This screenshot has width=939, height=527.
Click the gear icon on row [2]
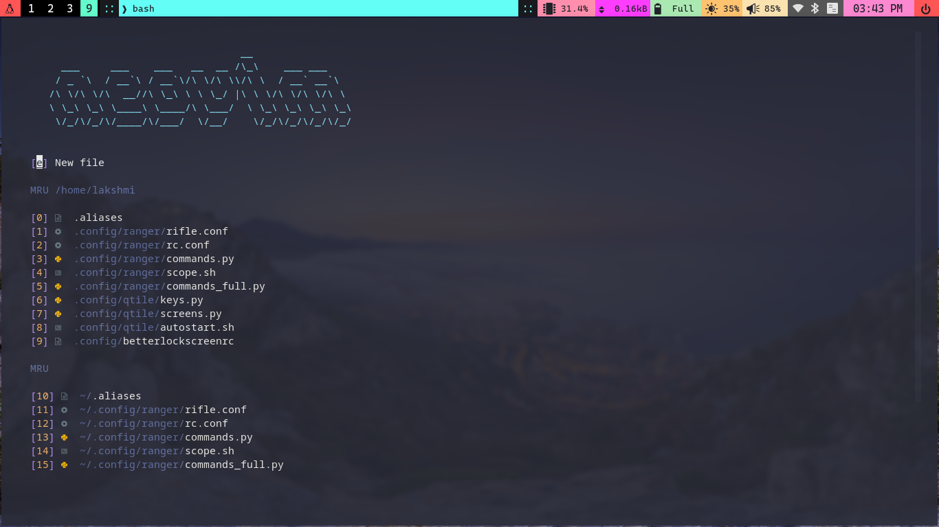click(x=58, y=245)
